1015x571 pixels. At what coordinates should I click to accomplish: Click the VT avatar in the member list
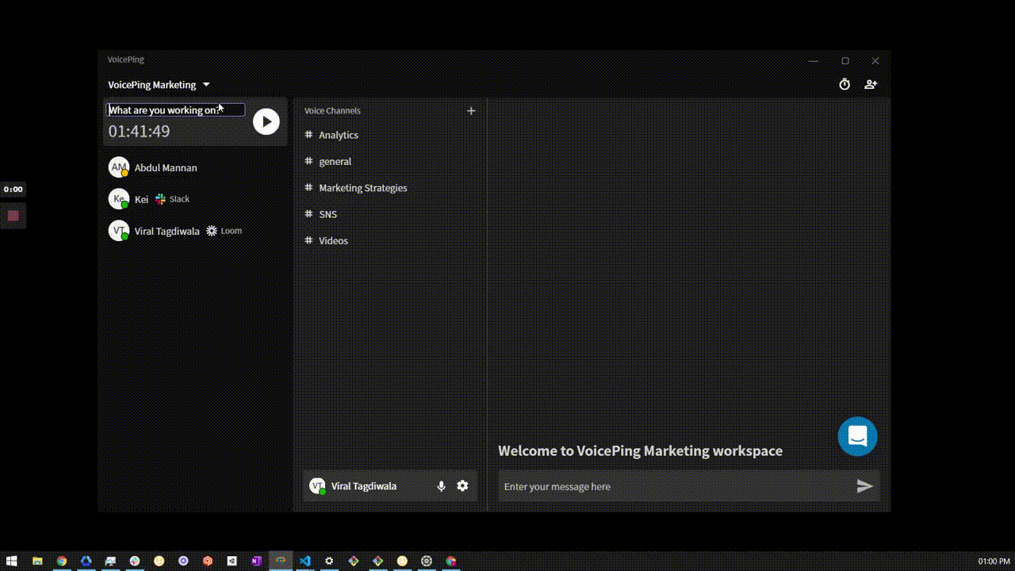(118, 231)
